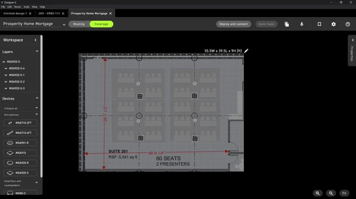Select the MXN5-C loudspeaker device

(x=20, y=193)
